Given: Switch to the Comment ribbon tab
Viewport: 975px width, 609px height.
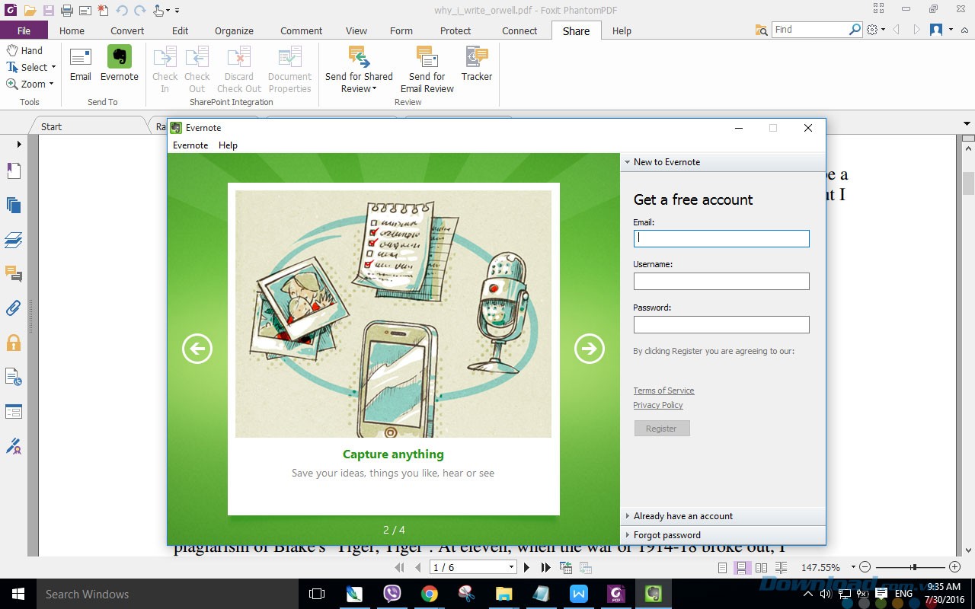Looking at the screenshot, I should (x=300, y=30).
